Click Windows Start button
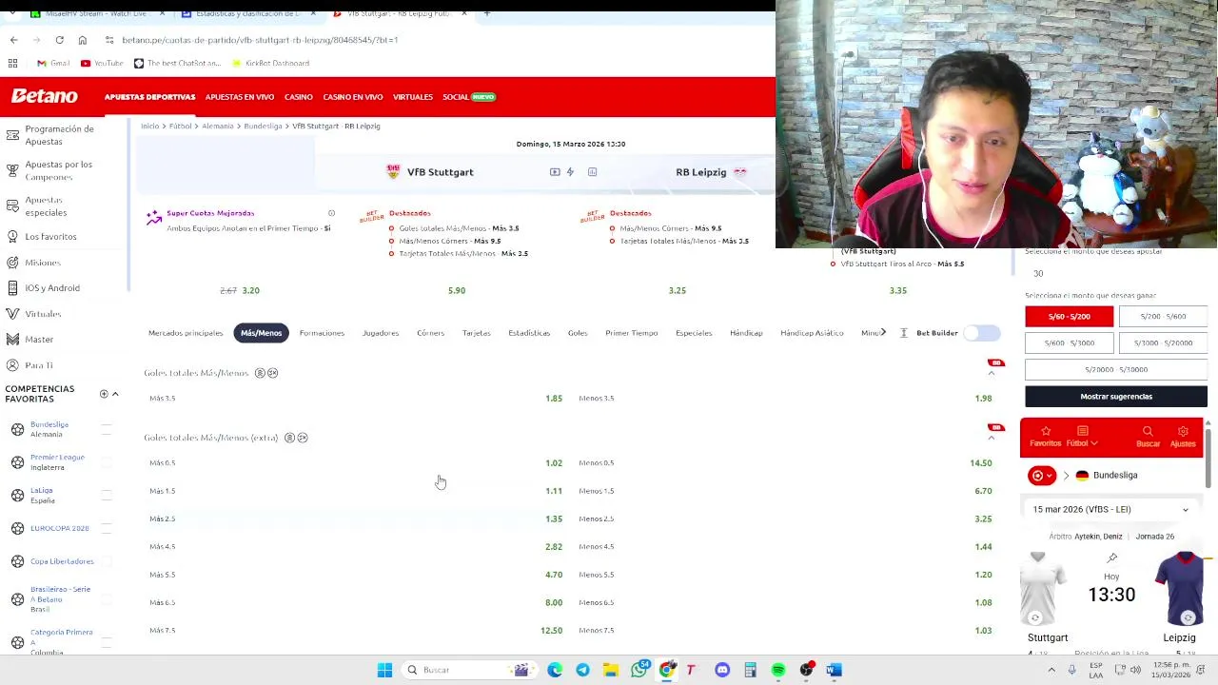Viewport: 1218px width, 685px height. click(x=384, y=670)
